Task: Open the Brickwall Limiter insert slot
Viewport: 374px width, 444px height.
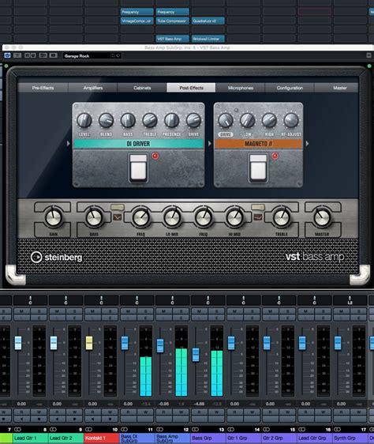Action: pos(208,39)
